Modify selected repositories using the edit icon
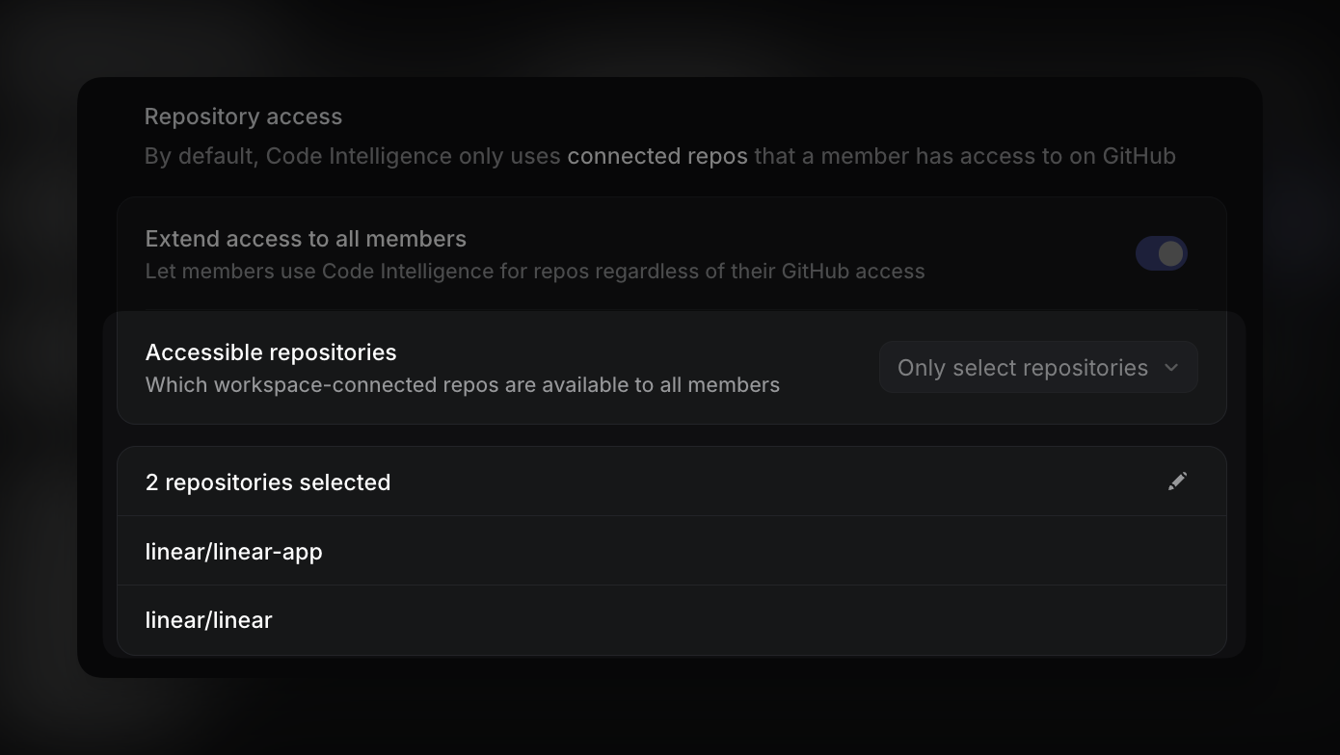1340x755 pixels. click(1177, 481)
